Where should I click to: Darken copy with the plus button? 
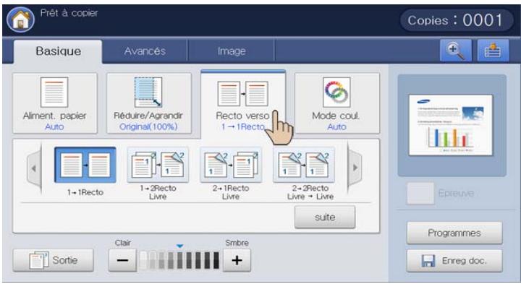[237, 260]
